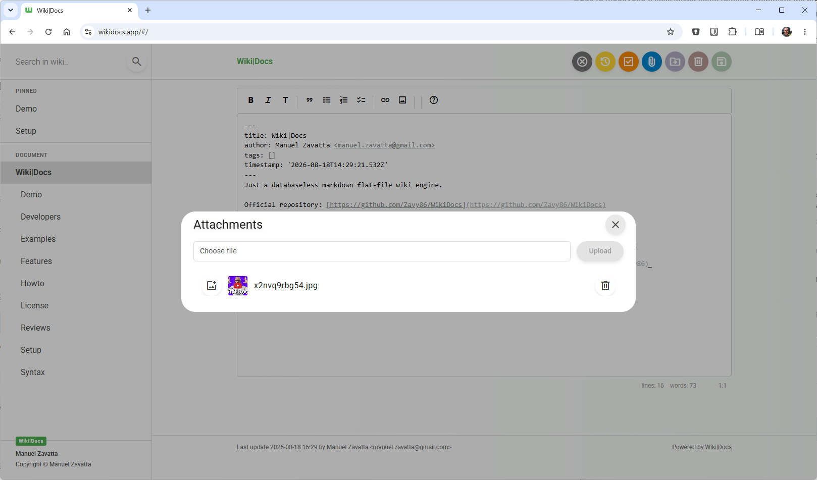This screenshot has width=817, height=480.
Task: Click the heading T toolbar icon
Action: 285,100
